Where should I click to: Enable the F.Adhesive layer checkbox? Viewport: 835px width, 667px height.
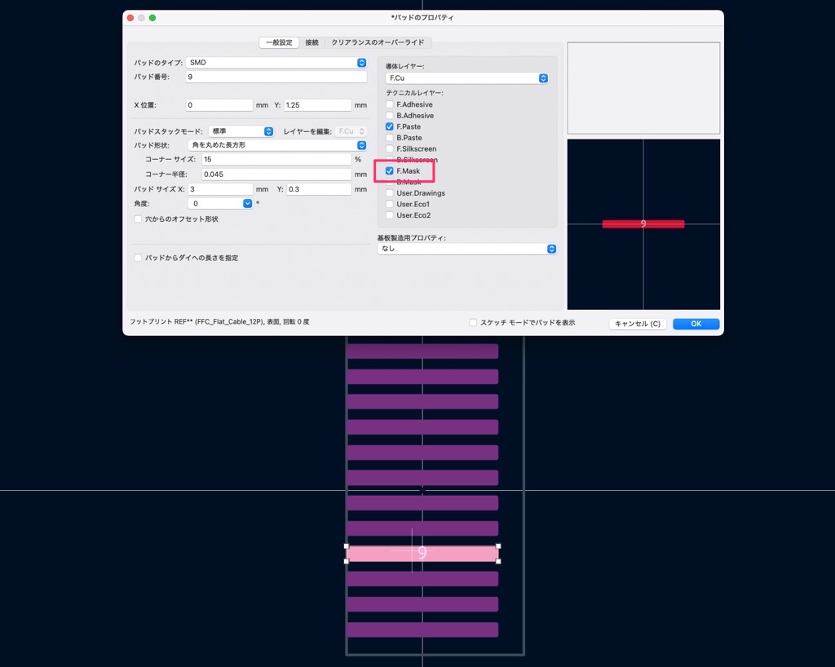[x=390, y=105]
